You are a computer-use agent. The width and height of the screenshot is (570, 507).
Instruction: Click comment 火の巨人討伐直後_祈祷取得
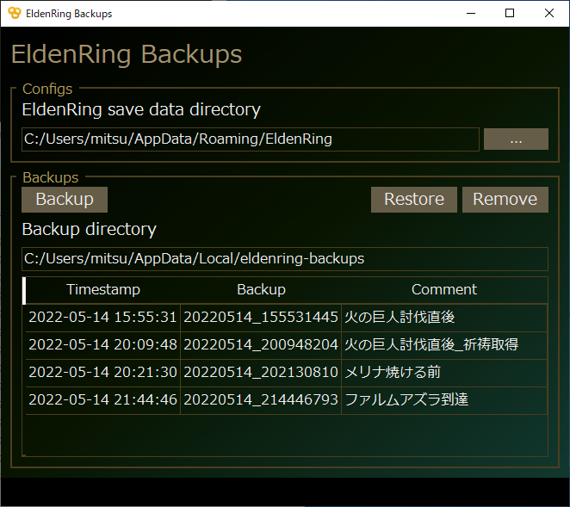pos(444,344)
